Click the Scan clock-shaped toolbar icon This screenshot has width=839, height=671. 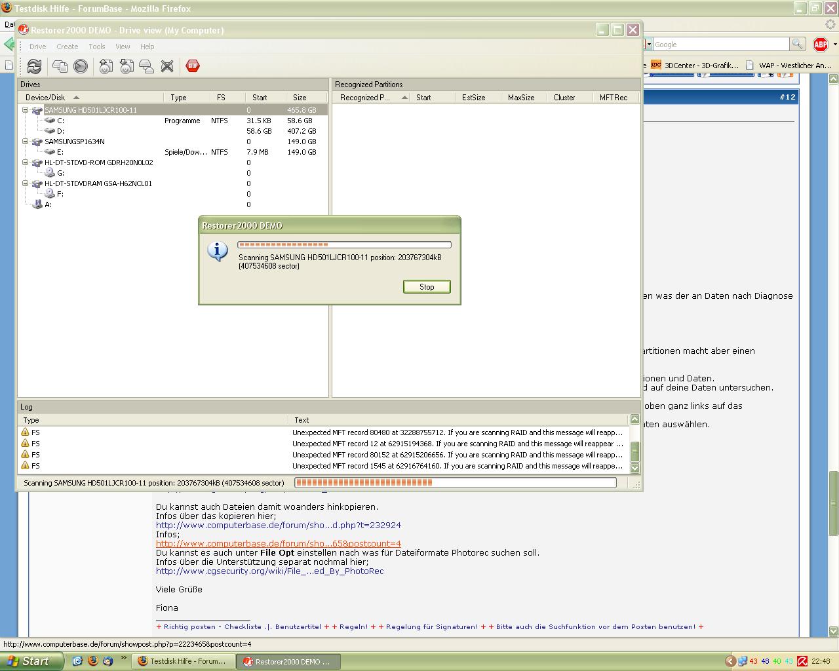(81, 66)
